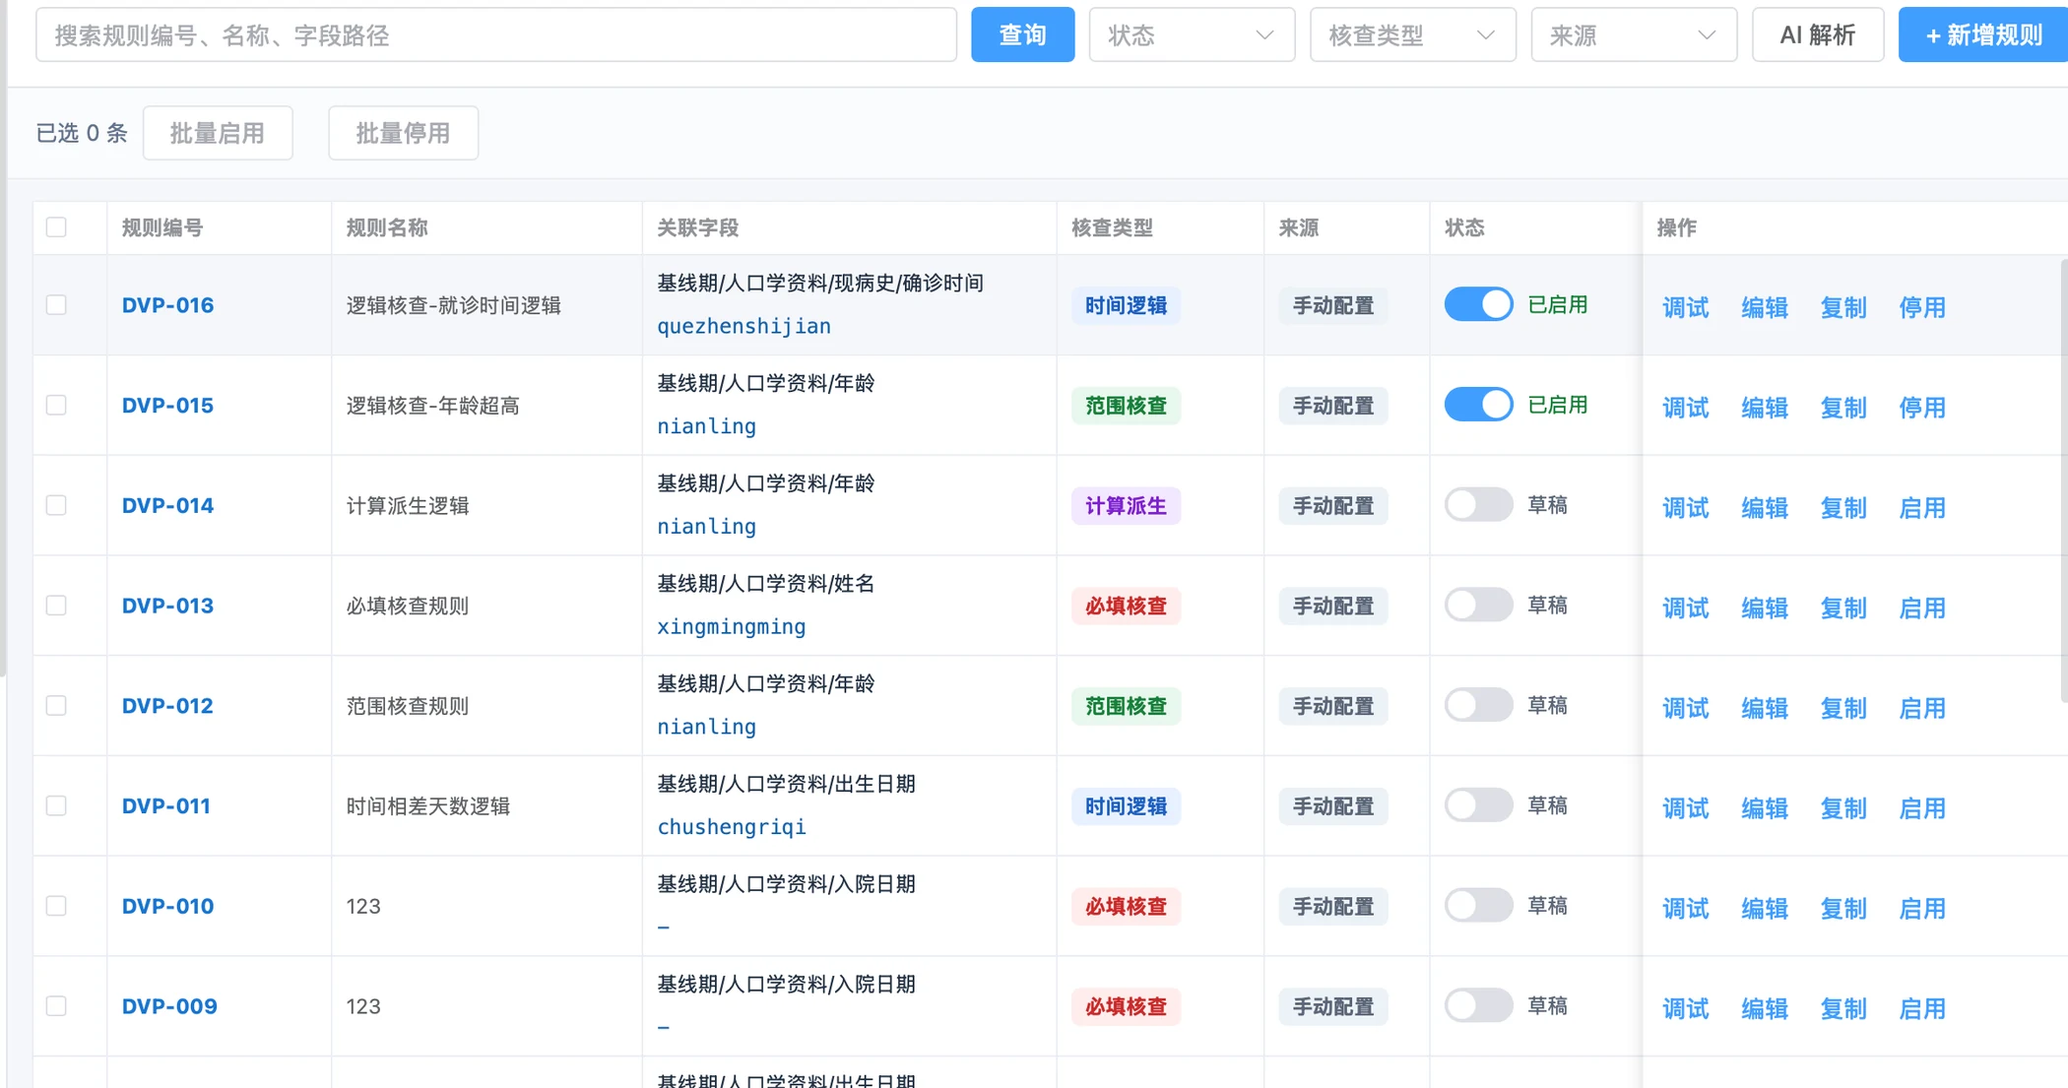Click 停用 for rule DVP-016

click(x=1921, y=307)
